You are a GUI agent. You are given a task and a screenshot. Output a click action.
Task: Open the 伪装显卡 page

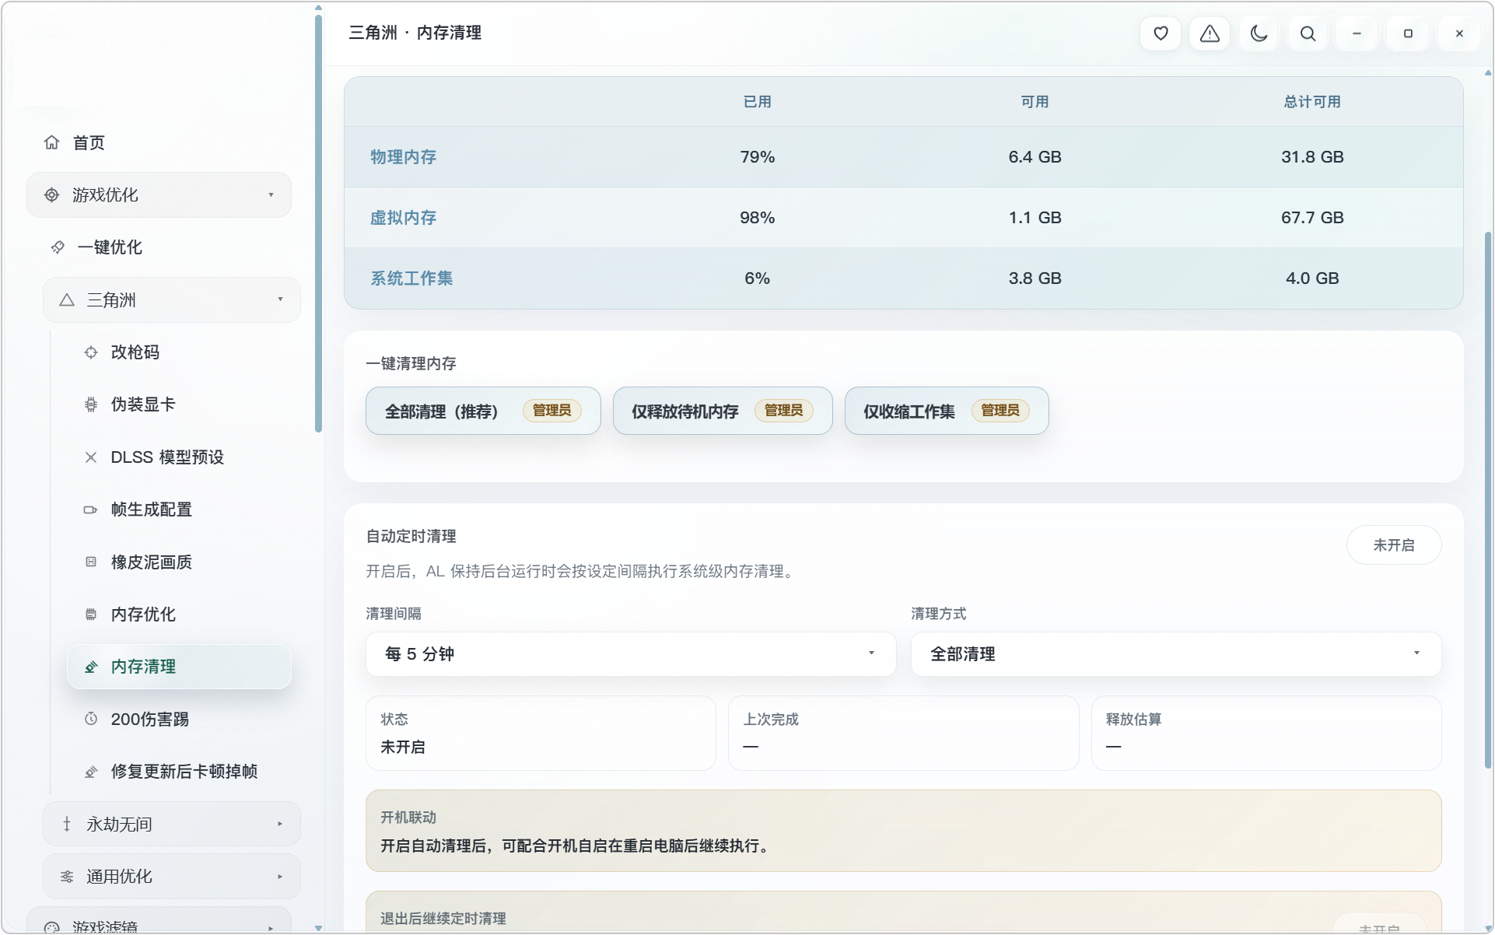coord(143,404)
